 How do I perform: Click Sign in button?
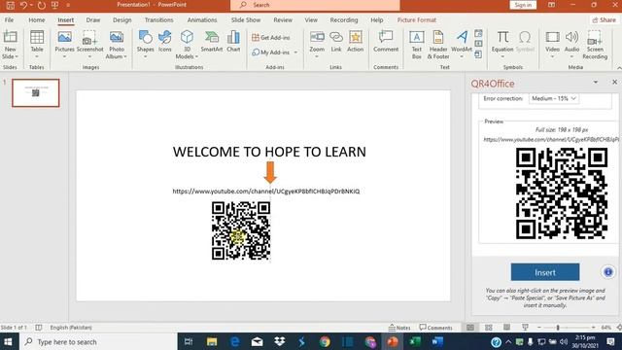click(523, 5)
